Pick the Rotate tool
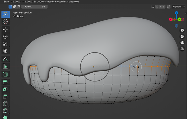Viewport: 187px width, 119px height. (x=5, y=37)
